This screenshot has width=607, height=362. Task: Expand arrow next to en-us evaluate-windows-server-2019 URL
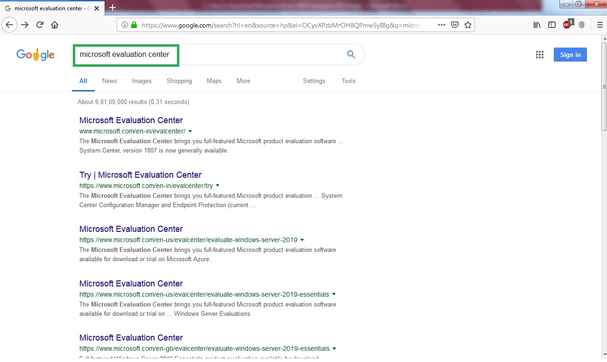pyautogui.click(x=302, y=240)
